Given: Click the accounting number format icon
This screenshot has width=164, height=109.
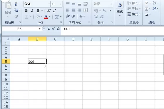Looking at the screenshot, I should click(96, 10).
